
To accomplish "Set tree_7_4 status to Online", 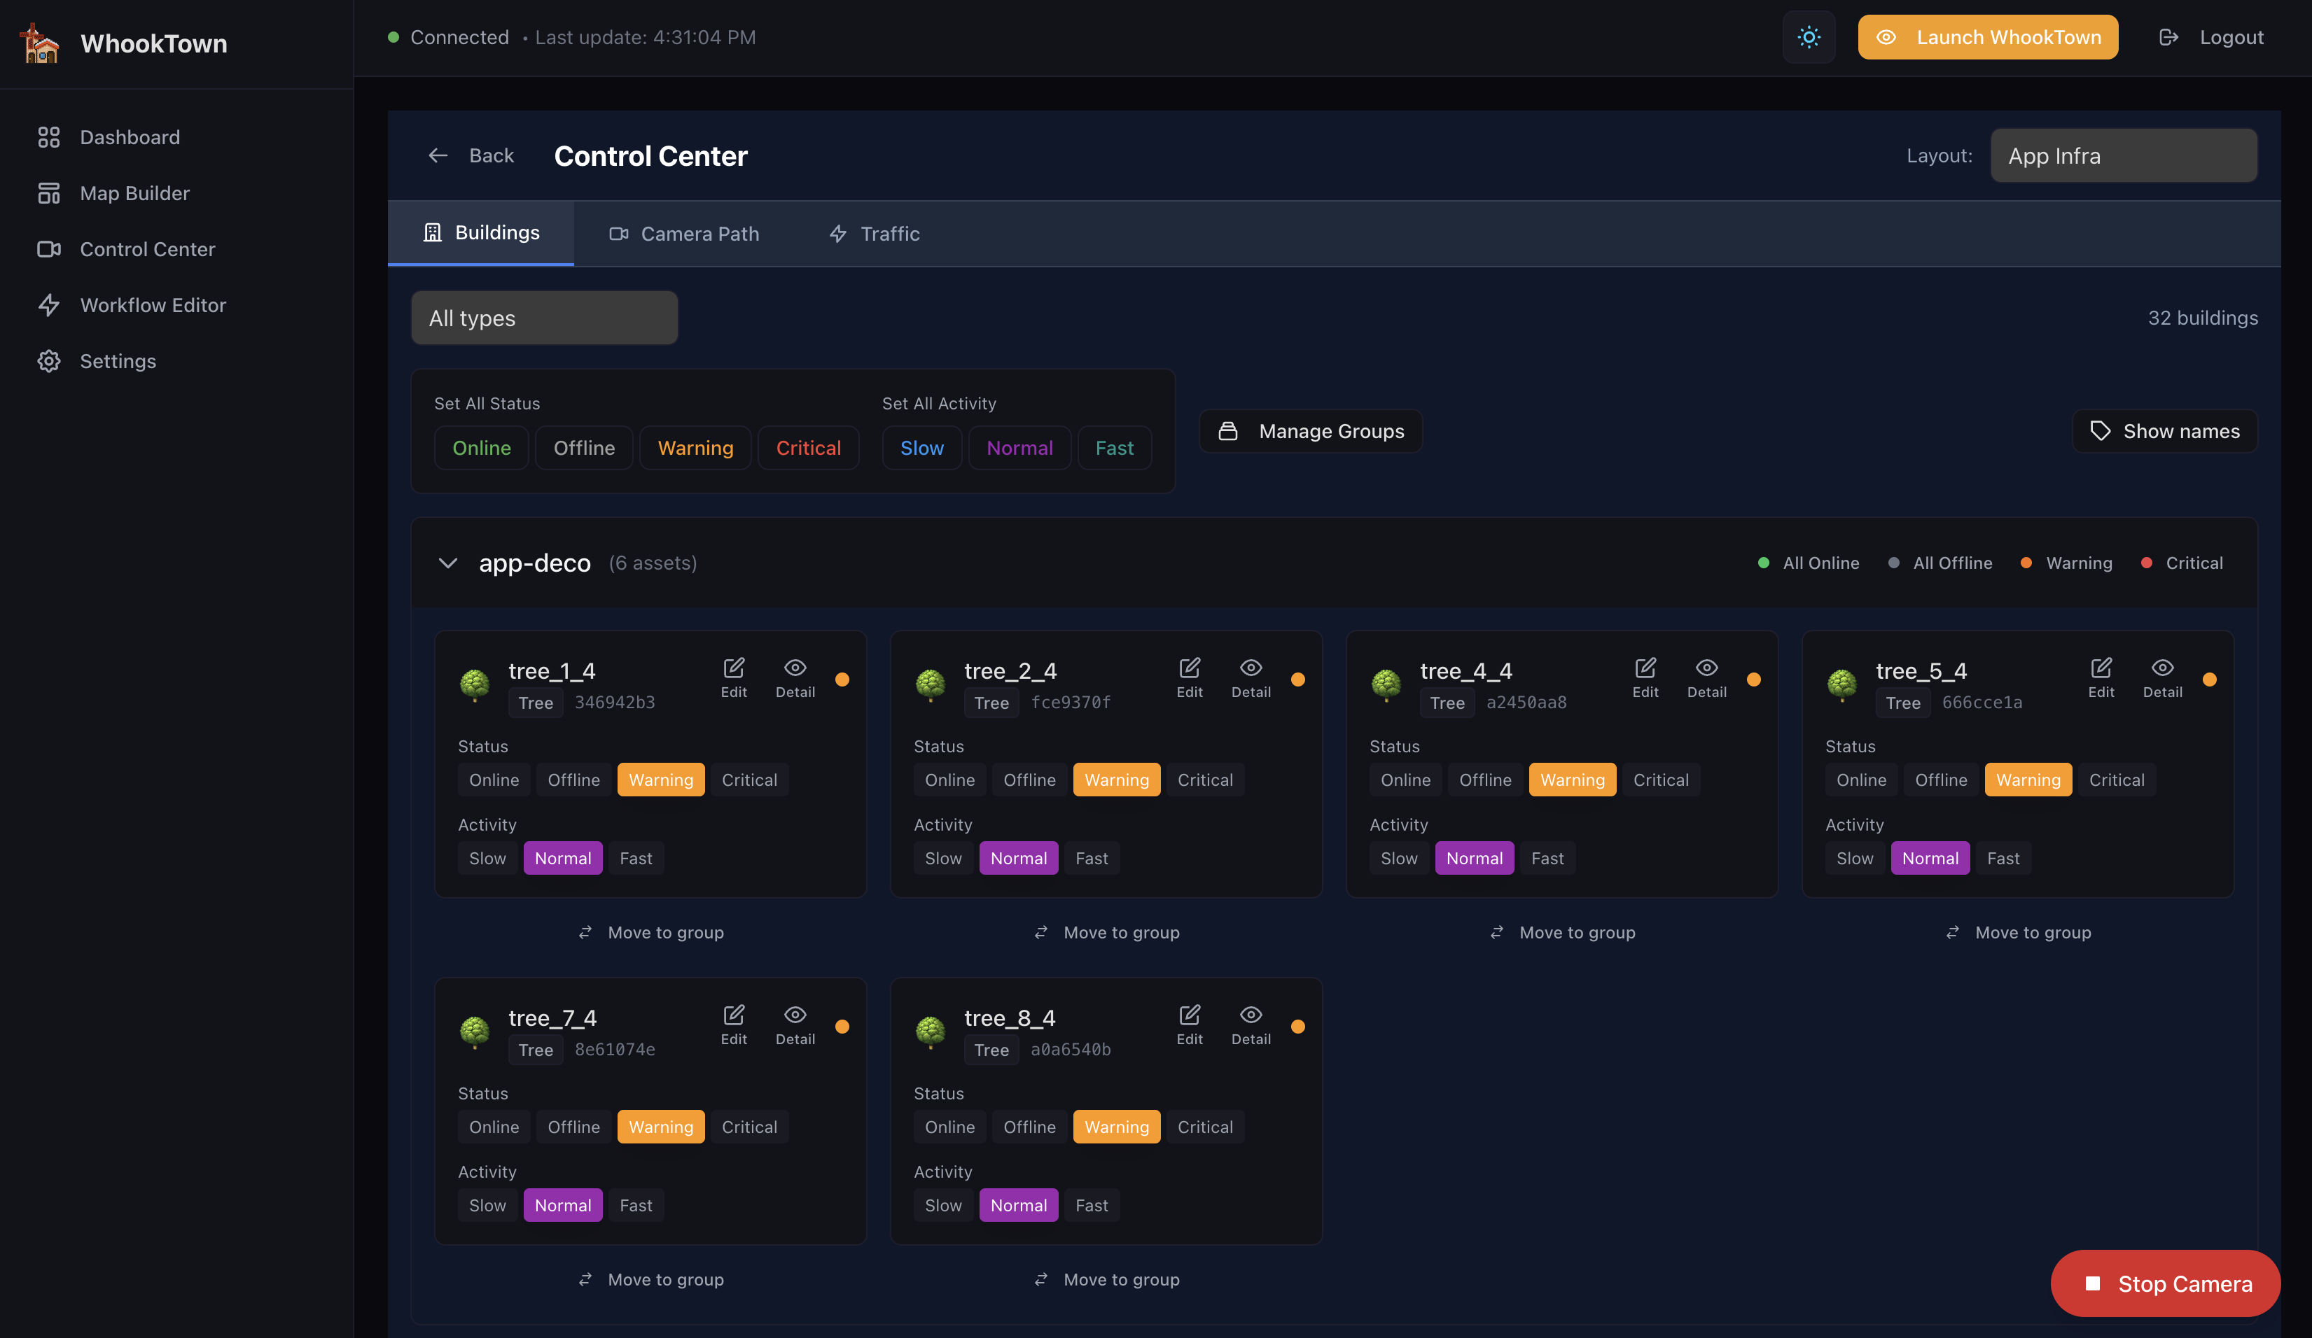I will (x=494, y=1127).
